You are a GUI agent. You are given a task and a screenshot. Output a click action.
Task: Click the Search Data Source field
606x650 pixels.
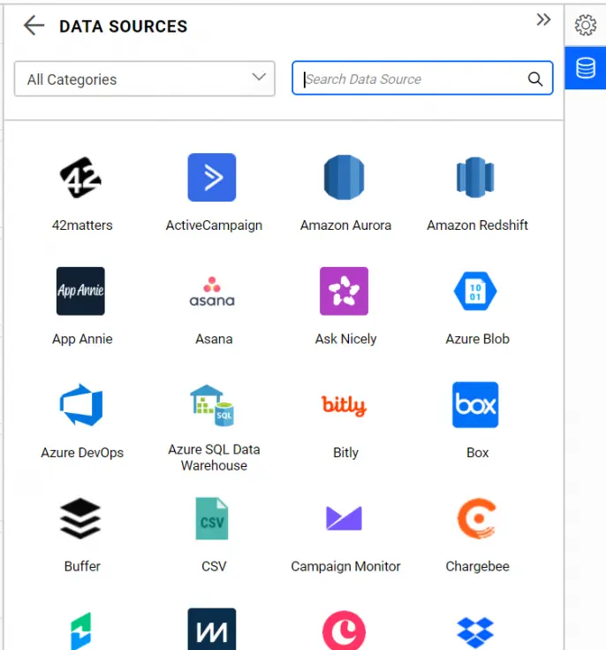[413, 79]
